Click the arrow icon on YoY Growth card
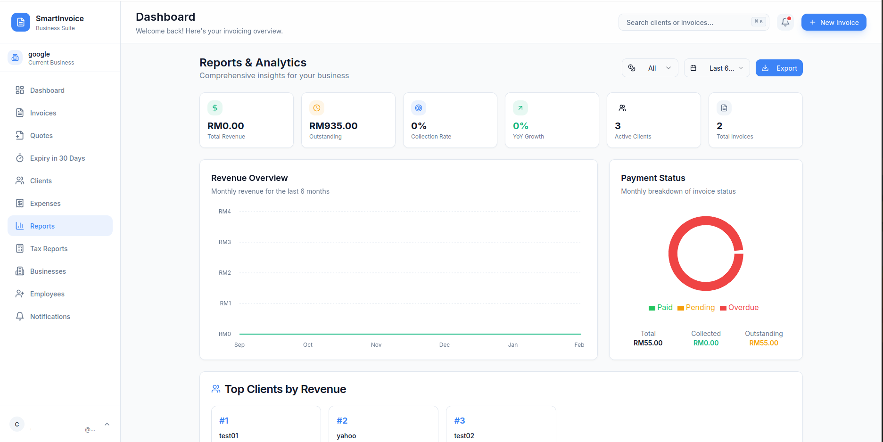Viewport: 883px width, 442px height. 520,108
